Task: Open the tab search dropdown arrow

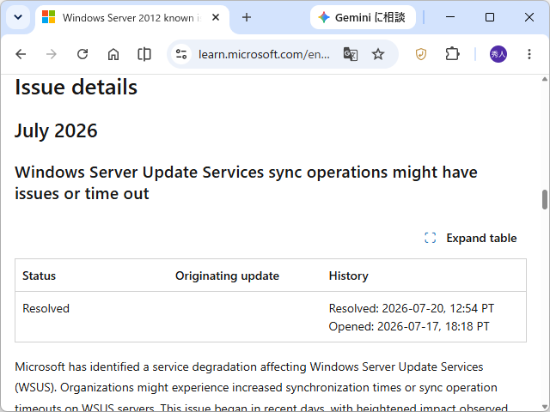Action: coord(18,17)
